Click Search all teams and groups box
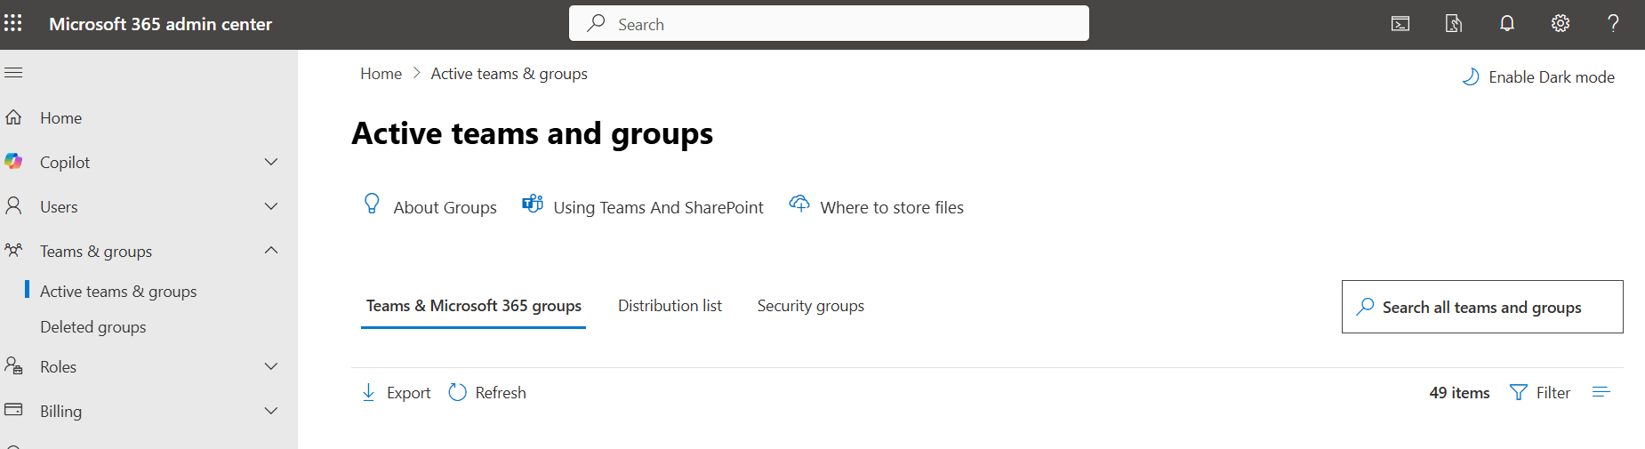The height and width of the screenshot is (449, 1645). click(x=1482, y=307)
